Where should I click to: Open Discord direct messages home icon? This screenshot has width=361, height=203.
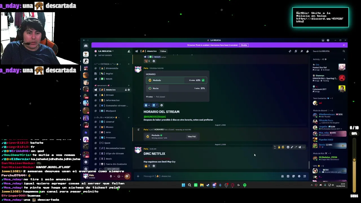[x=86, y=45]
